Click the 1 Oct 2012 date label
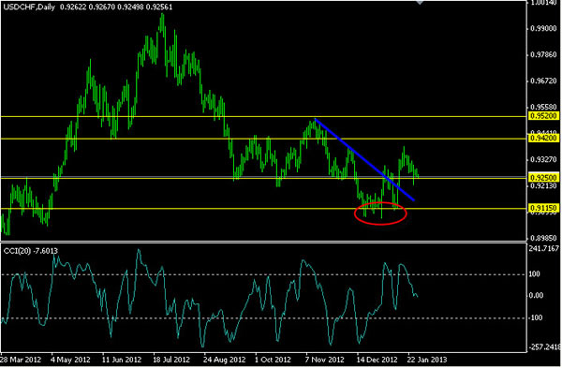The width and height of the screenshot is (562, 368). coord(273,360)
